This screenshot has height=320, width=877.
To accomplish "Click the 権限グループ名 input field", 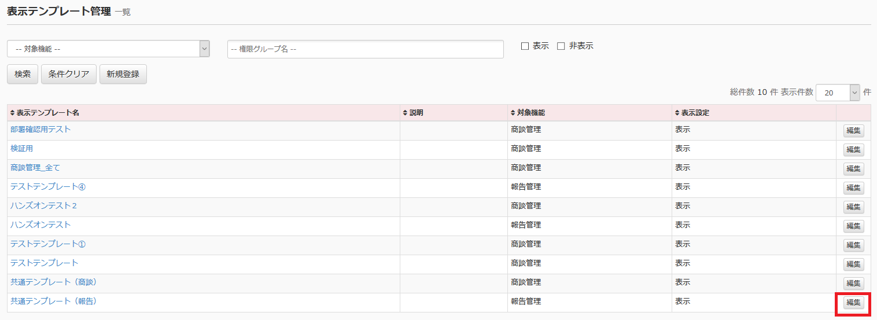I will tap(365, 49).
